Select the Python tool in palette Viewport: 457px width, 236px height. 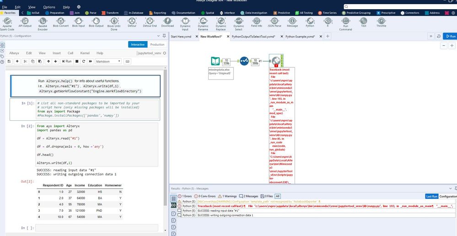click(310, 22)
